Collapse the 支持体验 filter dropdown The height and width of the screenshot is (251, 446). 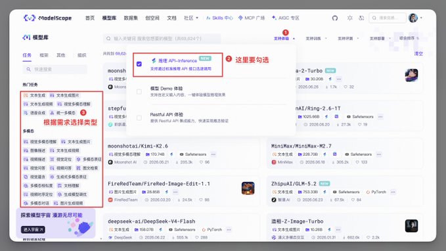[x=284, y=38]
